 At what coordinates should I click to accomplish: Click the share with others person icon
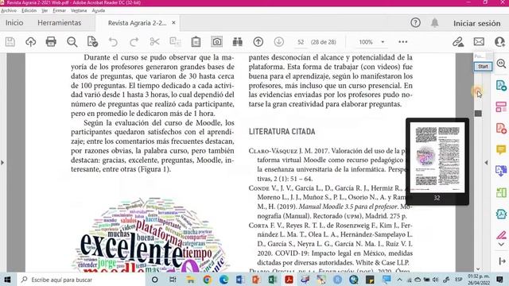[x=499, y=42]
